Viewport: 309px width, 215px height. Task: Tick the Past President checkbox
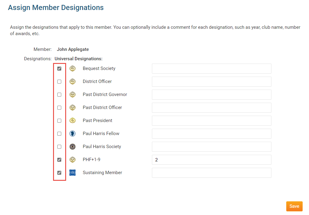[59, 121]
